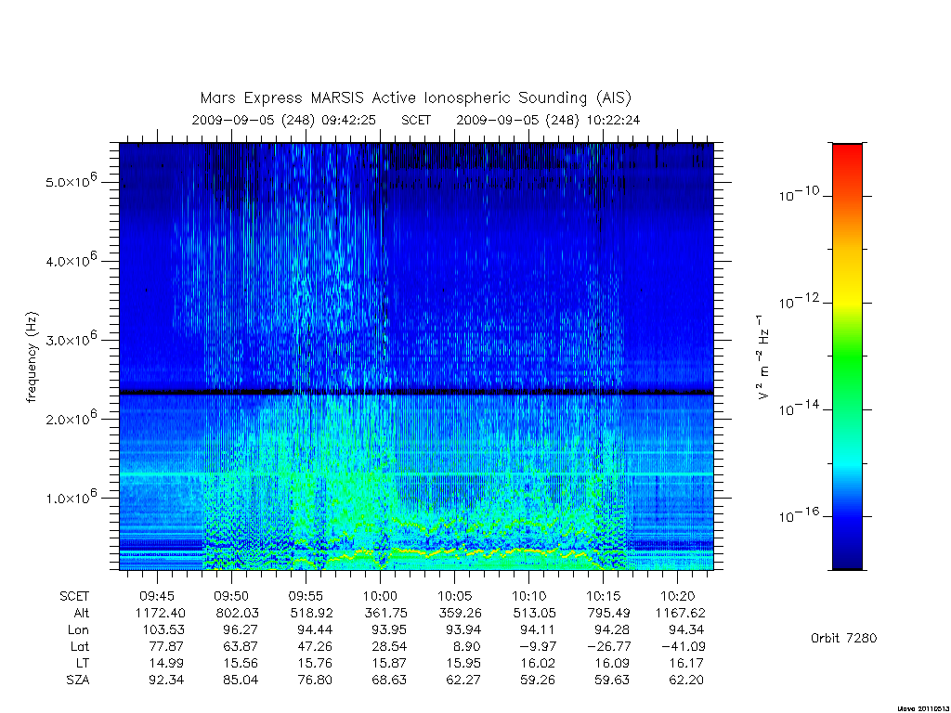Click local time value '14.99'
951x713 pixels.
click(166, 663)
